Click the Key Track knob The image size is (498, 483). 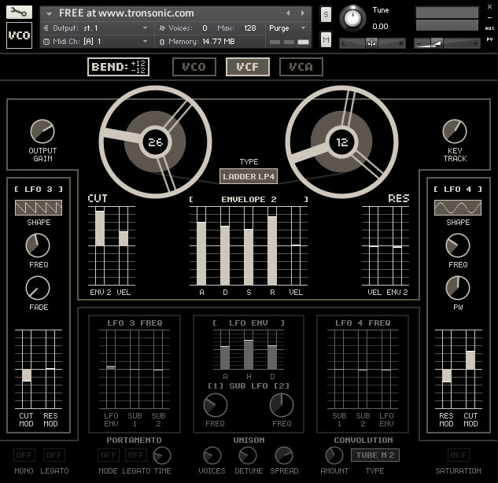455,131
